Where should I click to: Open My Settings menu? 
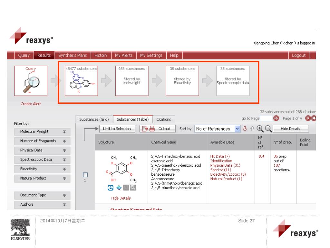coord(151,55)
